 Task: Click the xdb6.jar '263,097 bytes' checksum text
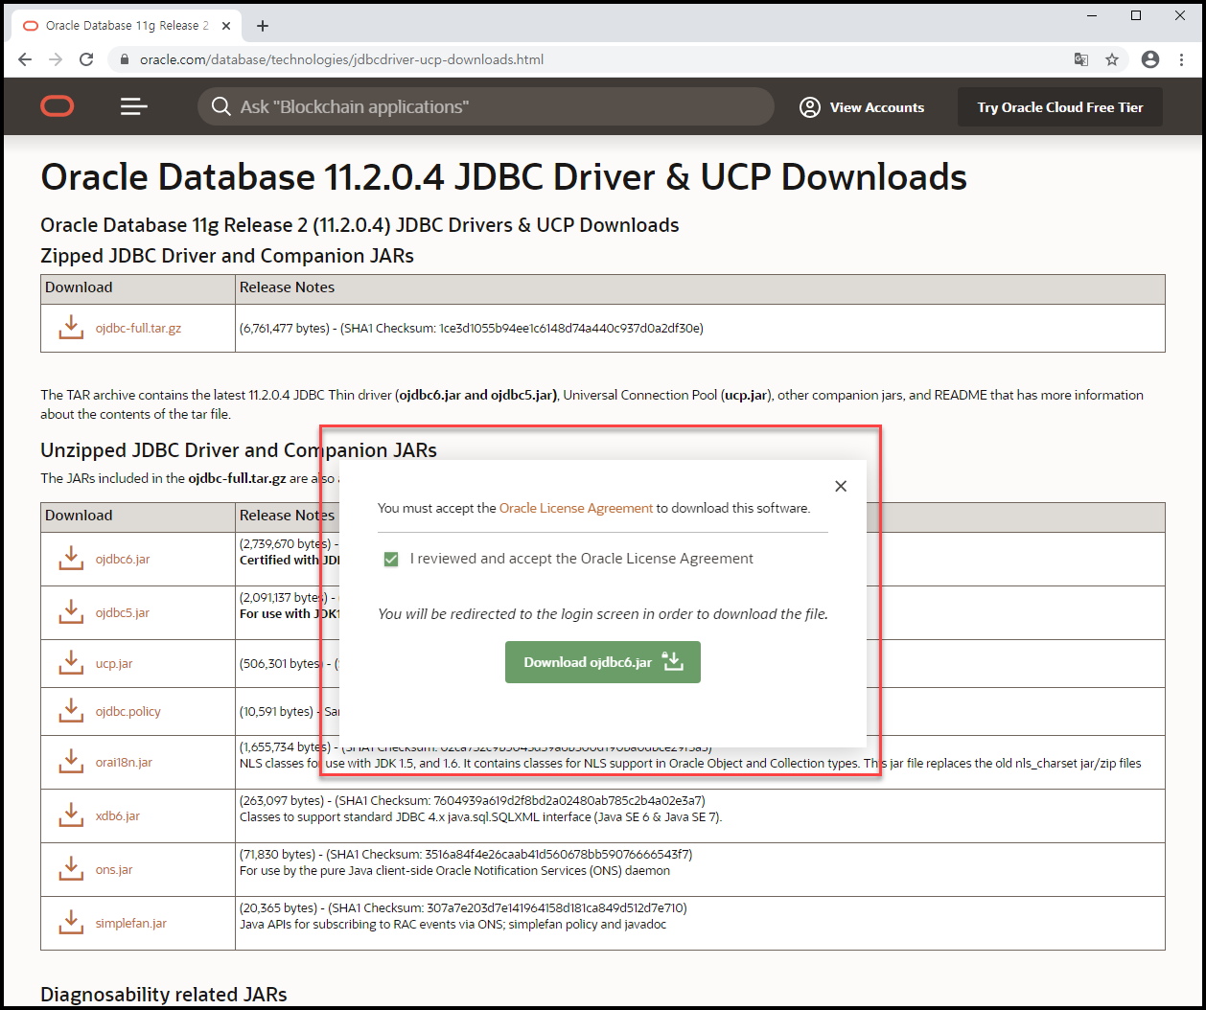(473, 800)
